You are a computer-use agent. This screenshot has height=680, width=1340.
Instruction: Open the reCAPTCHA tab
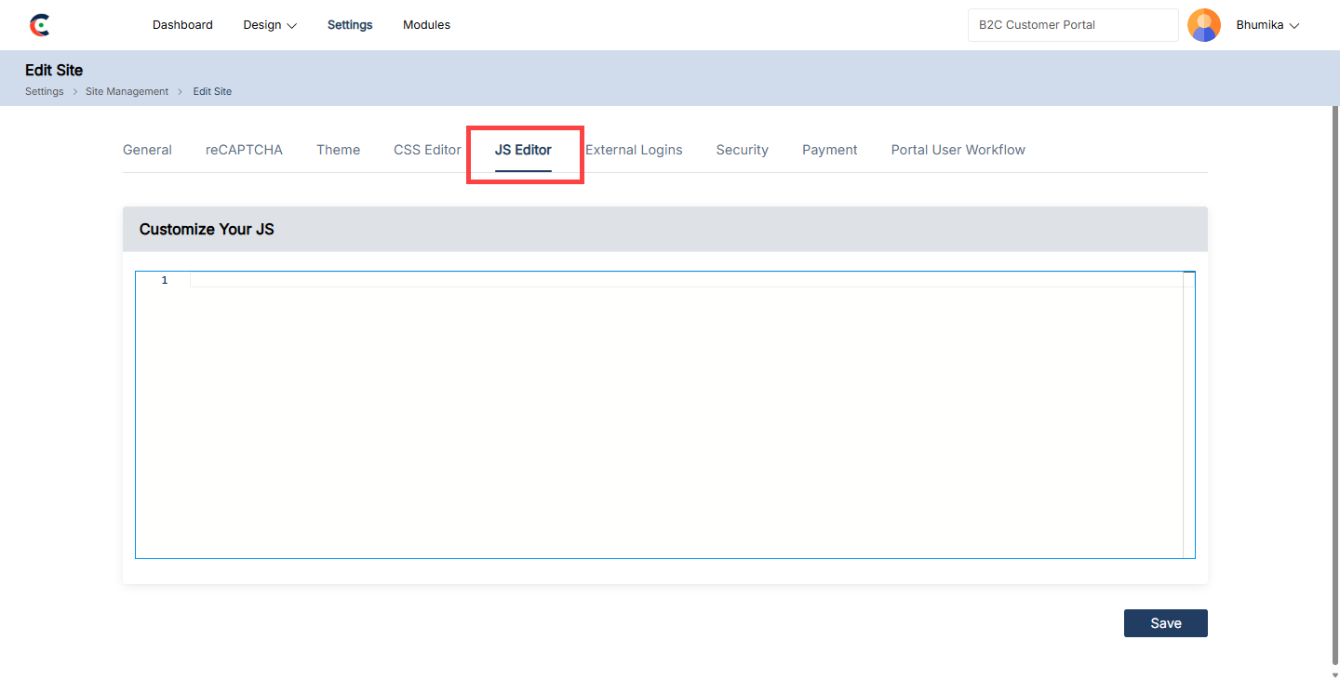(x=244, y=150)
